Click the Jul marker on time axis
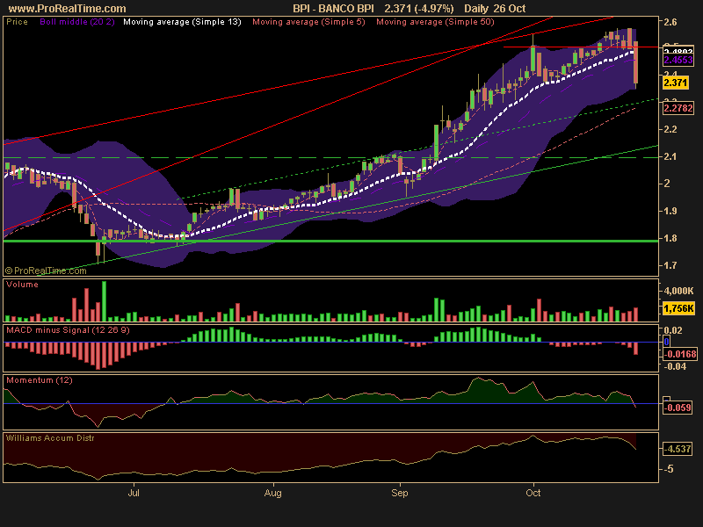This screenshot has height=527, width=703. (134, 495)
